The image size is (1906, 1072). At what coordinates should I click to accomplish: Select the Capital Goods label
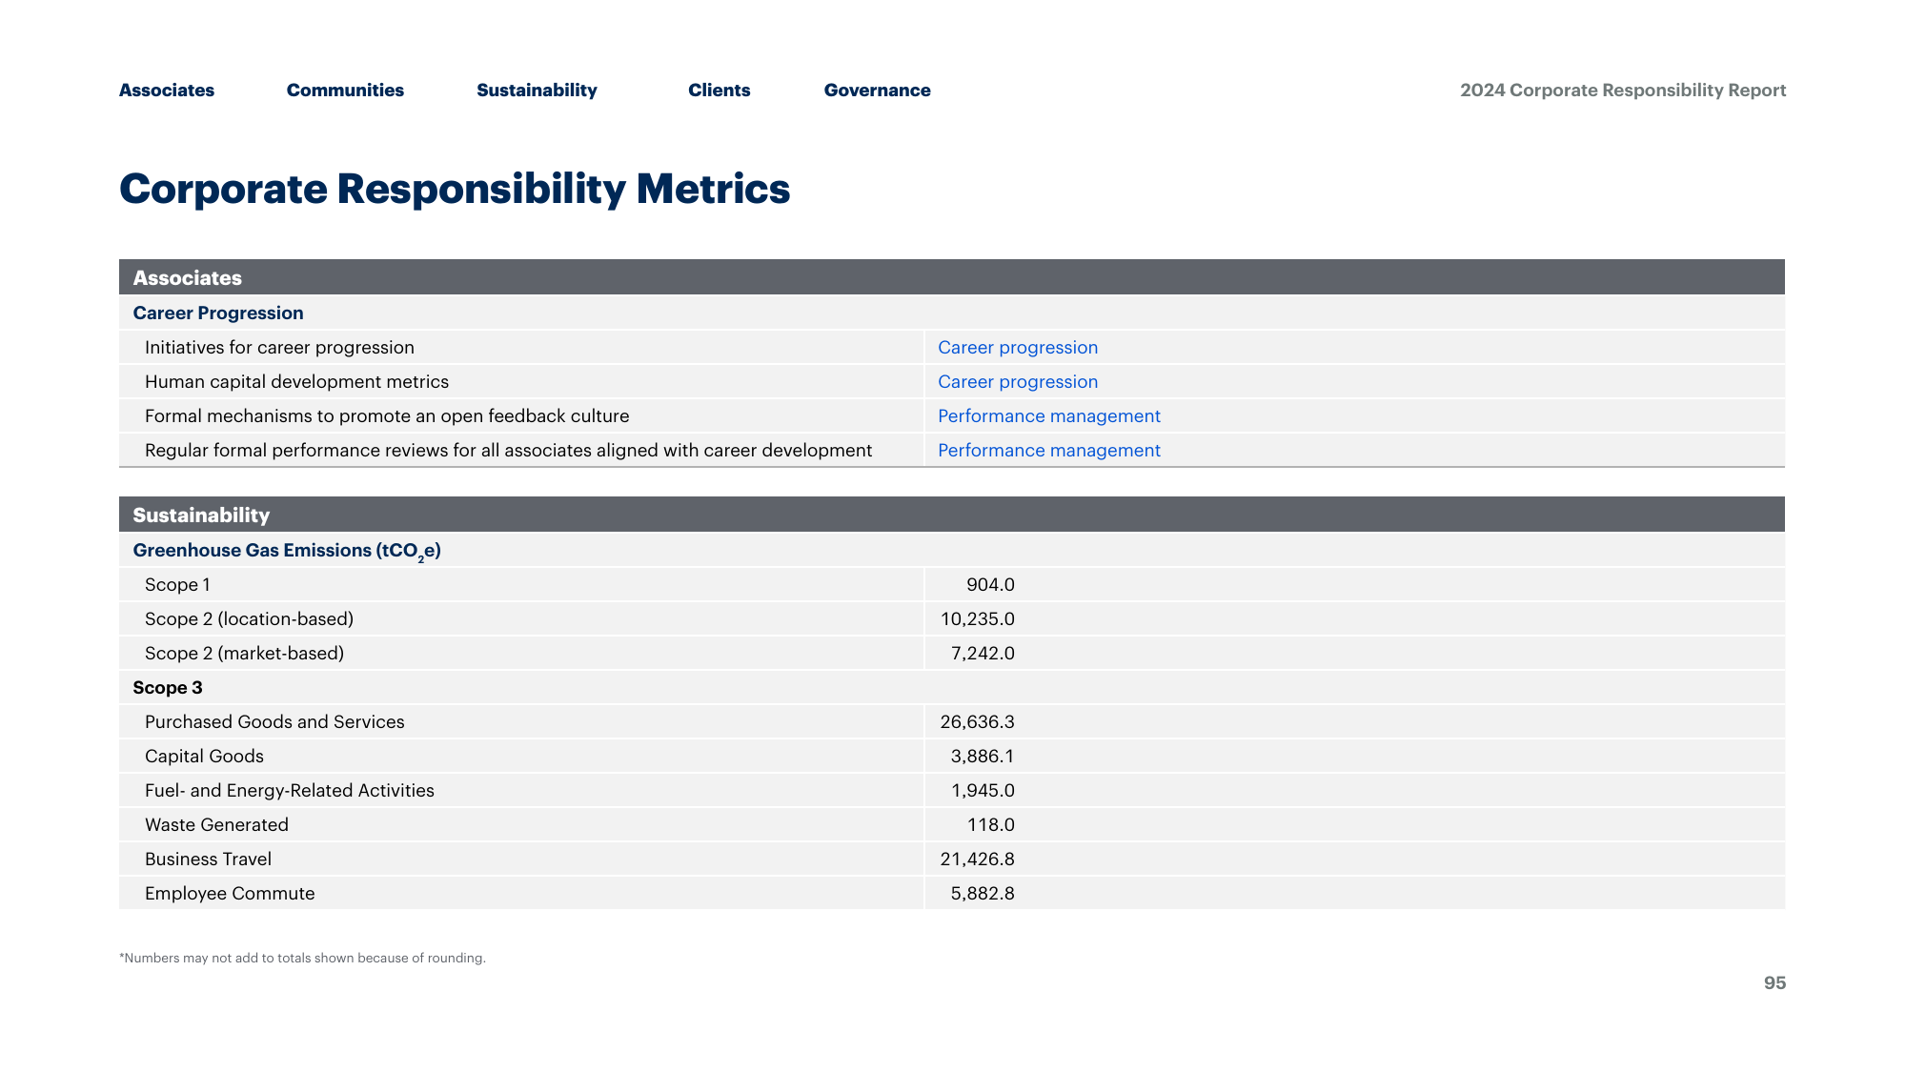pos(204,757)
